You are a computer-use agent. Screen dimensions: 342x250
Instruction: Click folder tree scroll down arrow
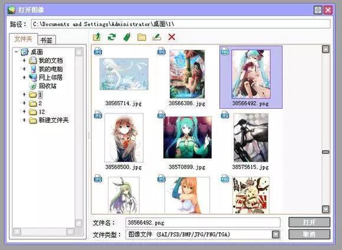[x=79, y=223]
